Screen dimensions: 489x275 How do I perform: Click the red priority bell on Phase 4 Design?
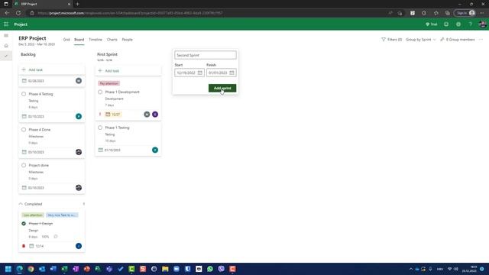click(x=24, y=246)
